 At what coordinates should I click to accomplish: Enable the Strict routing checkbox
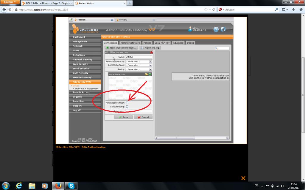[x=127, y=107]
